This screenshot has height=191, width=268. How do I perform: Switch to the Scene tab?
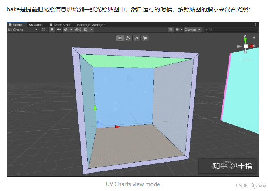pyautogui.click(x=16, y=25)
